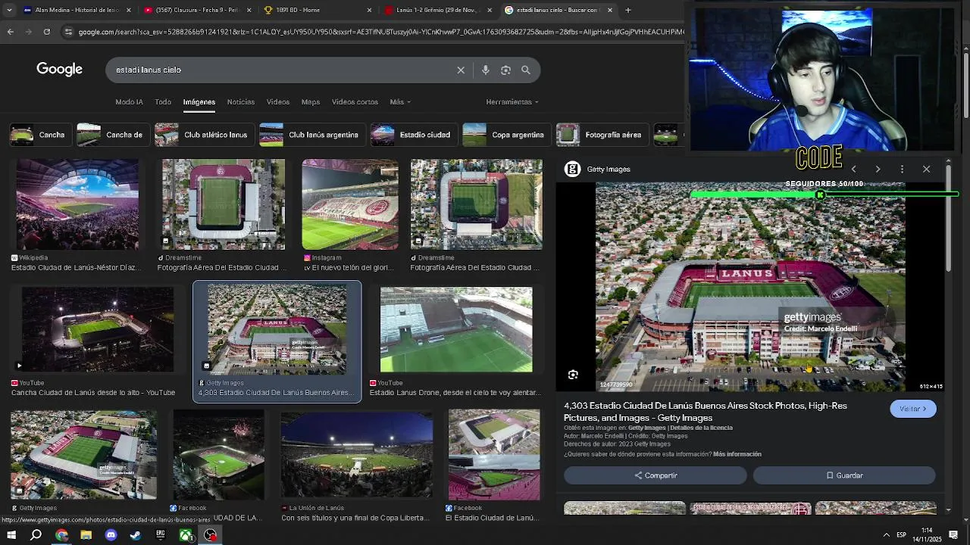Open Google Lens image search icon

click(x=505, y=70)
